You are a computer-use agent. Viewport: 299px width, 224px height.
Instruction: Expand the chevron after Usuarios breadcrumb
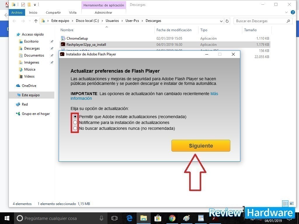click(x=122, y=21)
